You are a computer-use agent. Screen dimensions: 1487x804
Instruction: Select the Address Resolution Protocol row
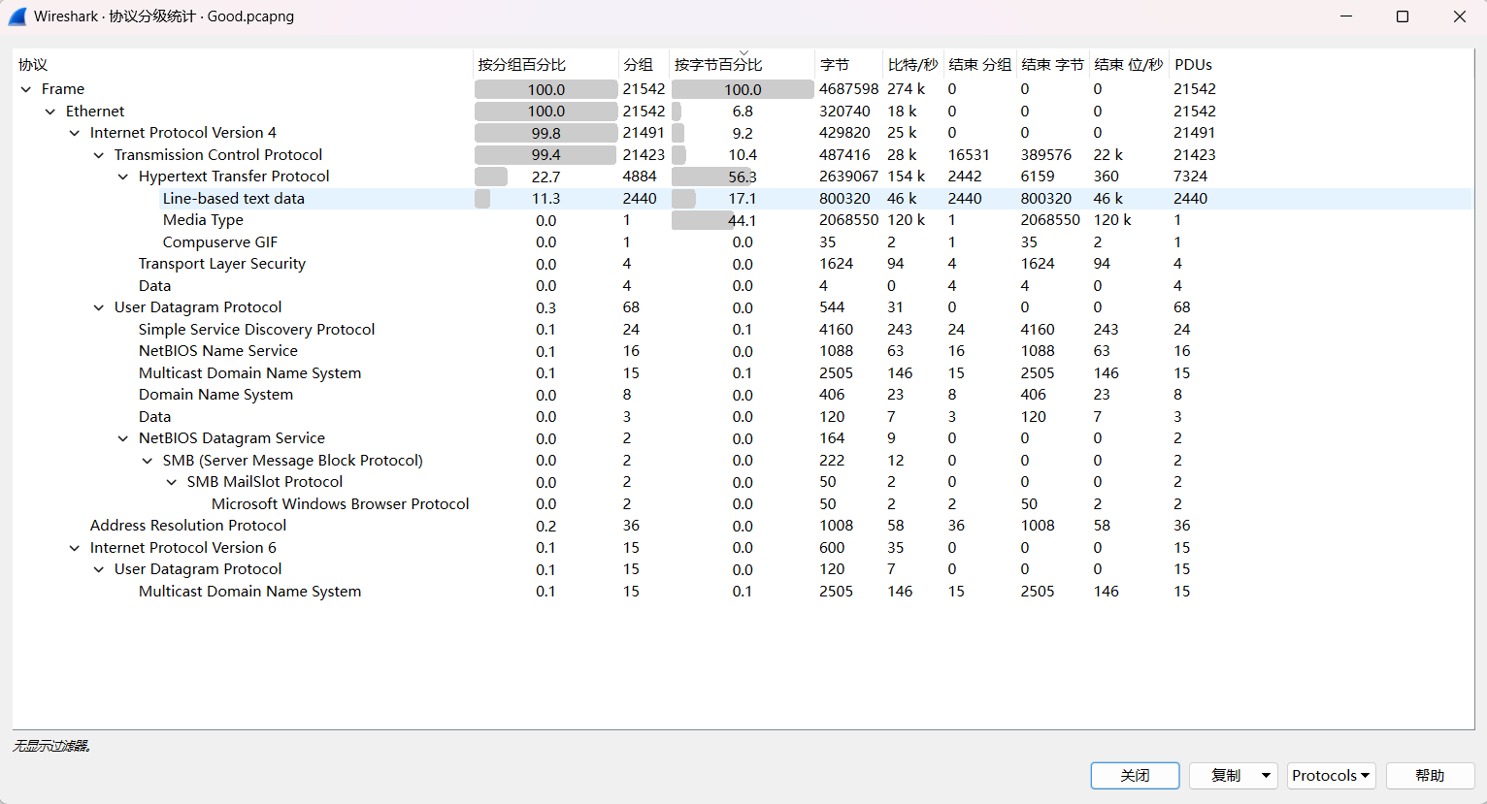[188, 526]
